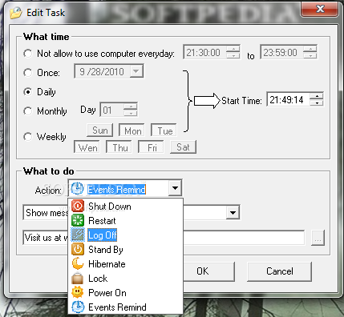Click the Log Off icon in list
Image resolution: width=344 pixels, height=317 pixels.
[78, 235]
